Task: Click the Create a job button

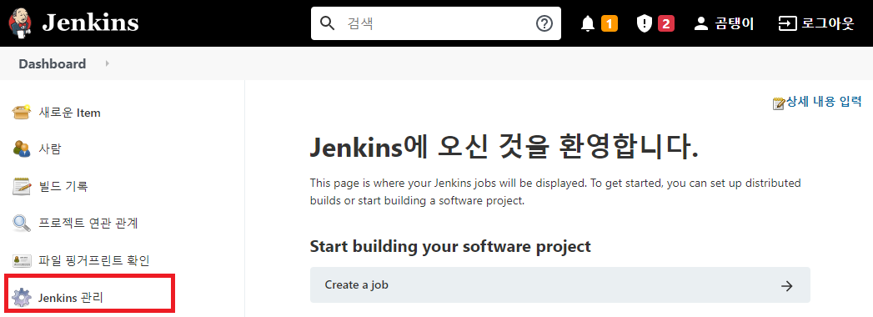Action: 560,285
